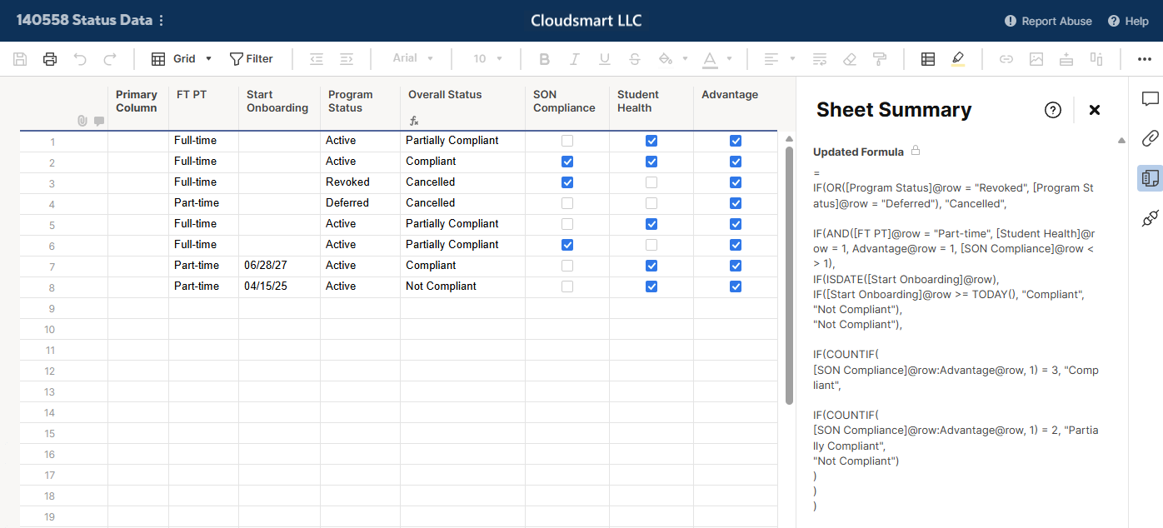Screen dimensions: 1163x528
Task: Click the scroll-up arrow in Sheet Summary
Action: 1121,141
